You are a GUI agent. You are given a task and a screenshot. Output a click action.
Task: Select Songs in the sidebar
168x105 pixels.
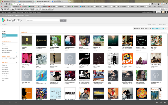(4, 31)
